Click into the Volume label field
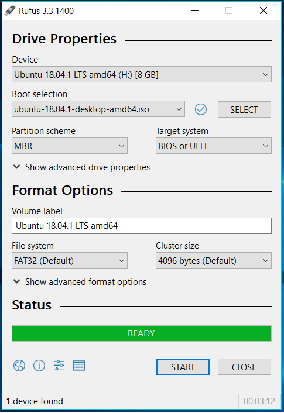Screen dimensions: 284x413 coord(142,226)
